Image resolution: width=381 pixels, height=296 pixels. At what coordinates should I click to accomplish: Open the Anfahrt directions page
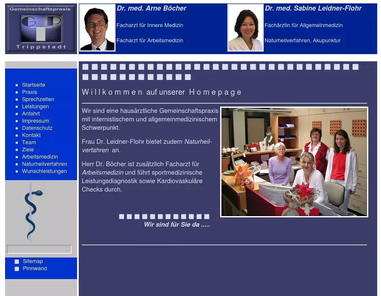(31, 114)
